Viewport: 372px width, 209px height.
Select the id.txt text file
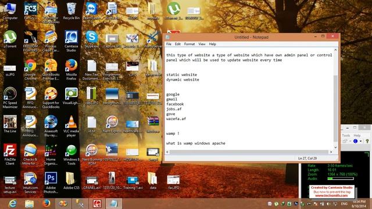click(x=92, y=124)
